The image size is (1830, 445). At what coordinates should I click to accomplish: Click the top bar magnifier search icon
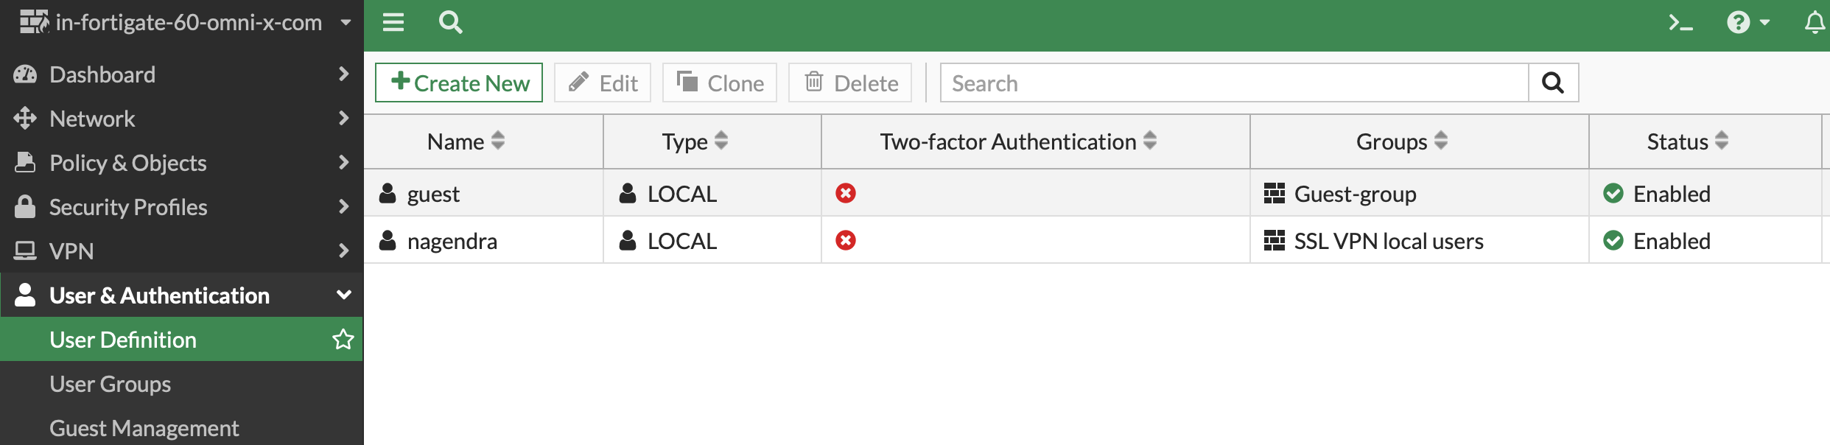point(450,23)
